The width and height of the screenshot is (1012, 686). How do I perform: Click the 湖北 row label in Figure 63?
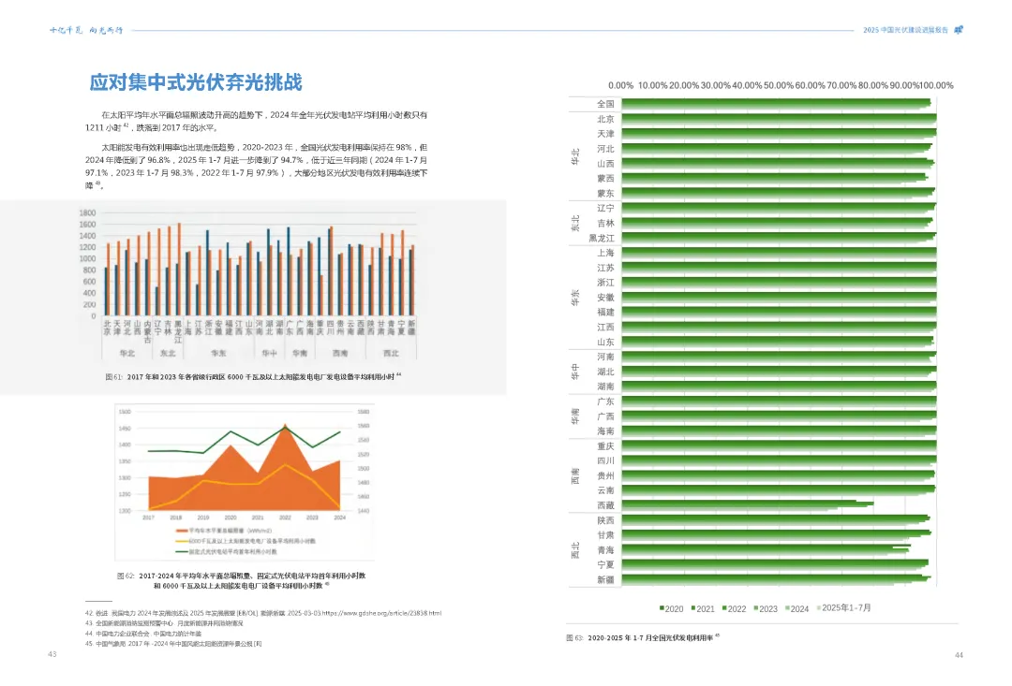(x=605, y=372)
